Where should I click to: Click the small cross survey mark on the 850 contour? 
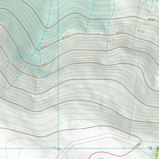tap(98, 34)
